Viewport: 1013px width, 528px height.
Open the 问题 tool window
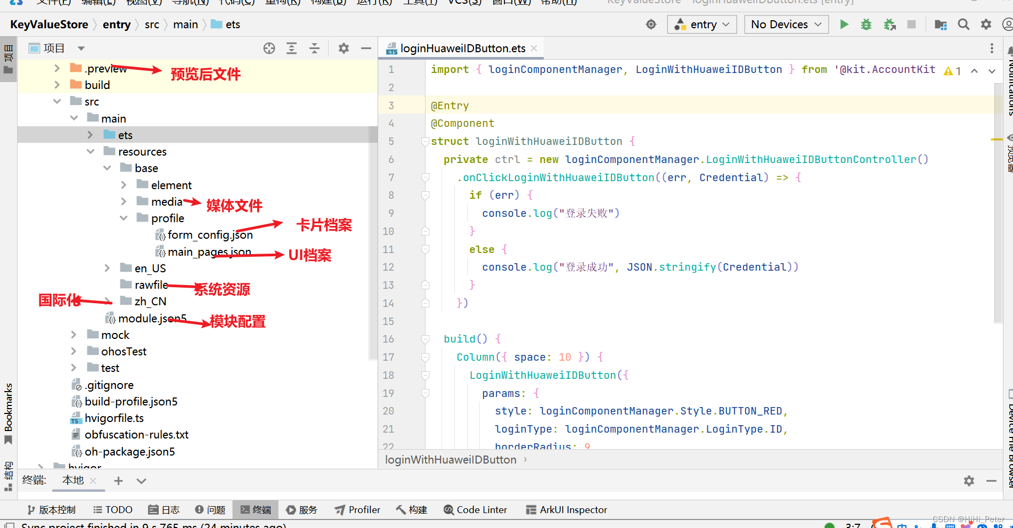click(x=210, y=510)
